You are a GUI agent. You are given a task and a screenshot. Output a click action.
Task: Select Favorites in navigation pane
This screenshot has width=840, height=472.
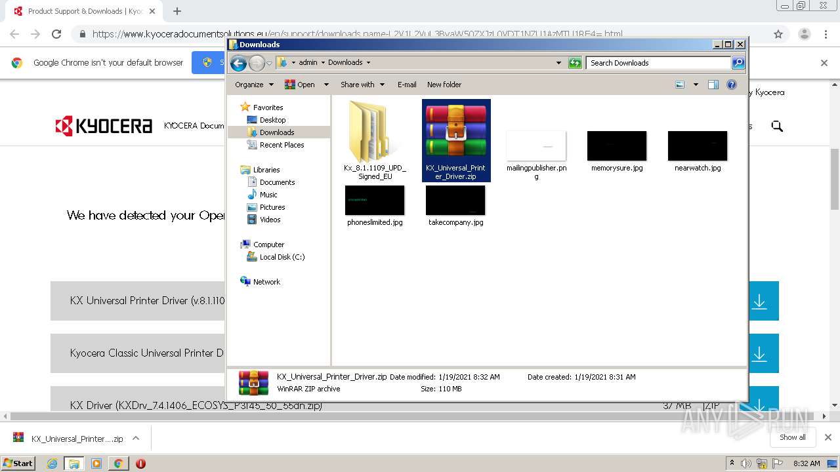coord(268,108)
